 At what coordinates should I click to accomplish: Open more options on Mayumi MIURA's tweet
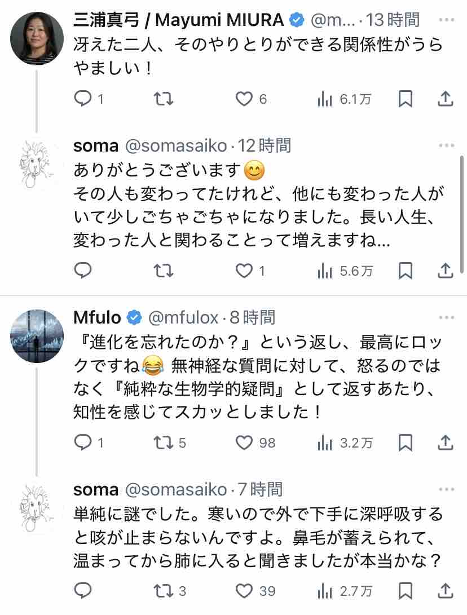446,20
